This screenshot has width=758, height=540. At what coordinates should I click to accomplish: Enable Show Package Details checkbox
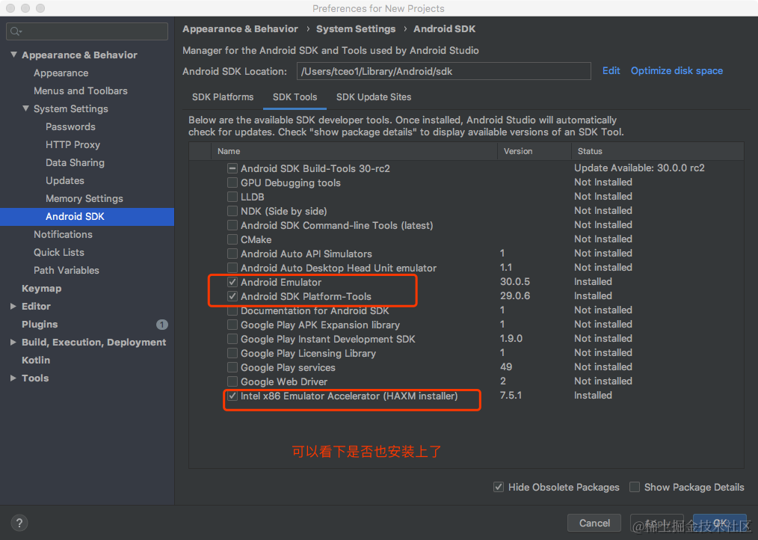click(x=634, y=487)
